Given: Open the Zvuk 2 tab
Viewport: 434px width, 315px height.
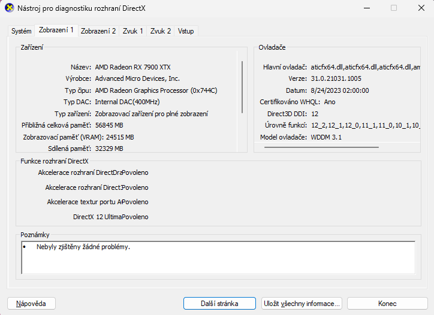Looking at the screenshot, I should tap(161, 31).
